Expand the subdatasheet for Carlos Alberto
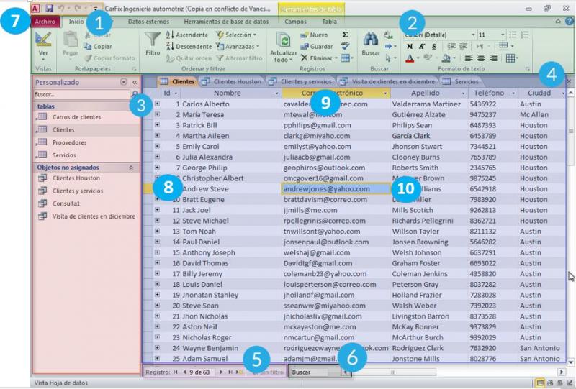 point(158,104)
